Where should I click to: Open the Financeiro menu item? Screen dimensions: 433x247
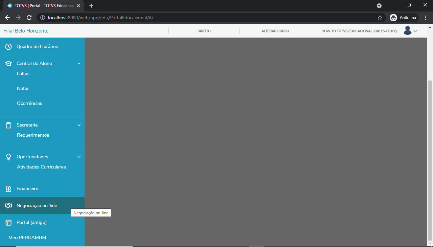[42, 189]
